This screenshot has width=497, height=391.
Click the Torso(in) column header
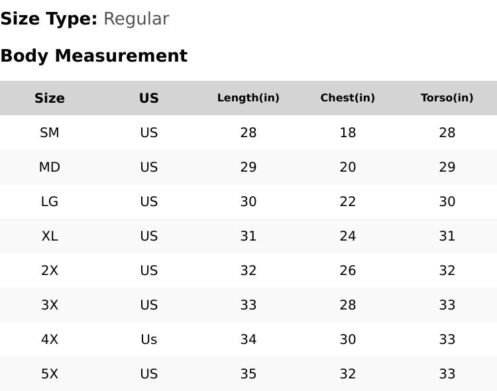[x=447, y=98]
